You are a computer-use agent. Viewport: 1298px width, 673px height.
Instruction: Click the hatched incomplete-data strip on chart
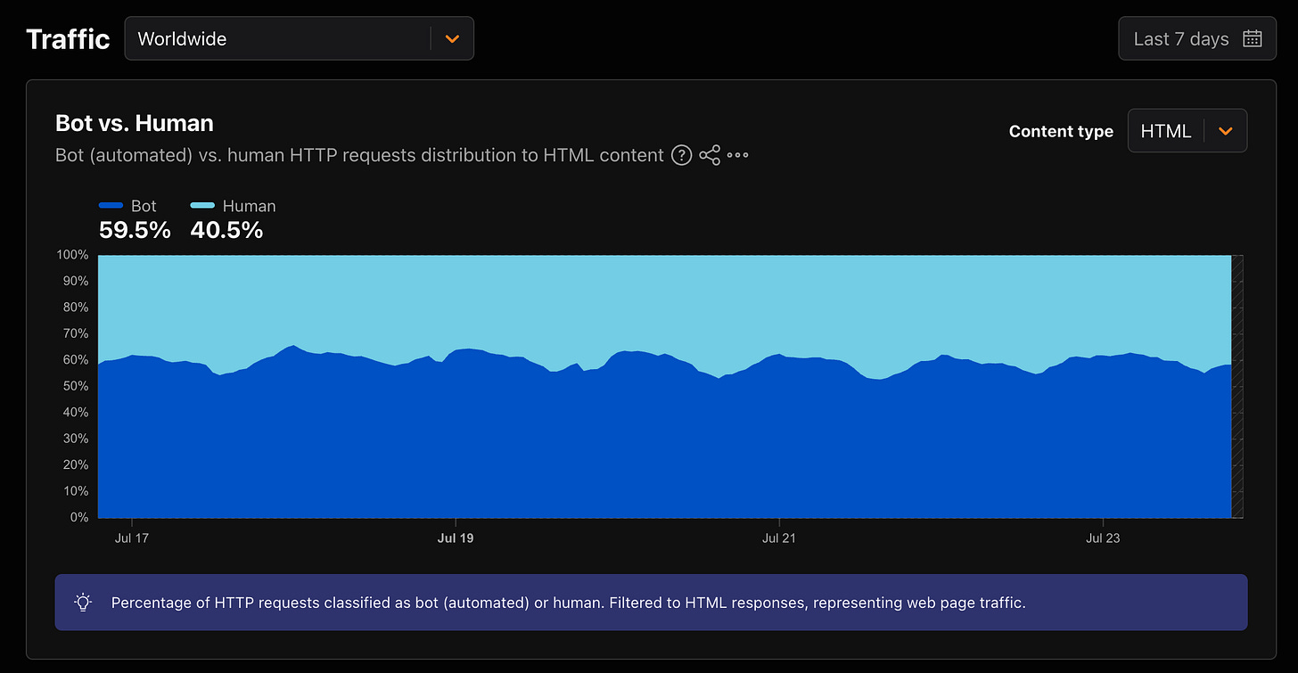pos(1237,386)
